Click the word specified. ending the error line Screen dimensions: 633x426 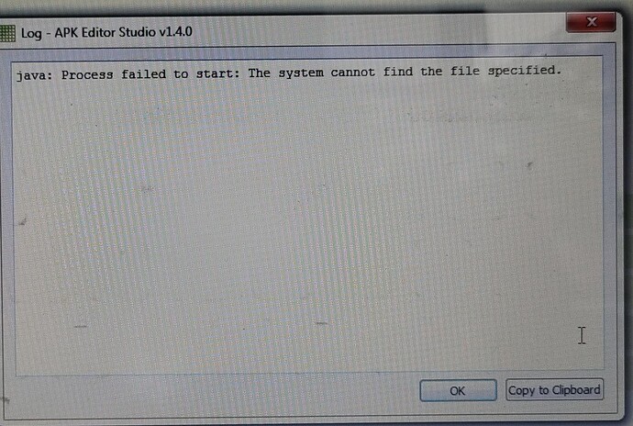pyautogui.click(x=525, y=71)
